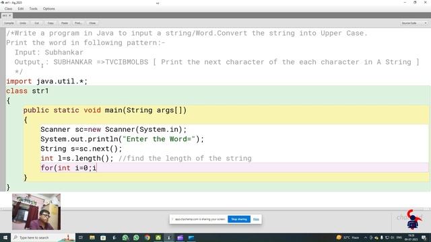Open the notification center icon
Viewport: 431px width, 242px height.
click(424, 237)
